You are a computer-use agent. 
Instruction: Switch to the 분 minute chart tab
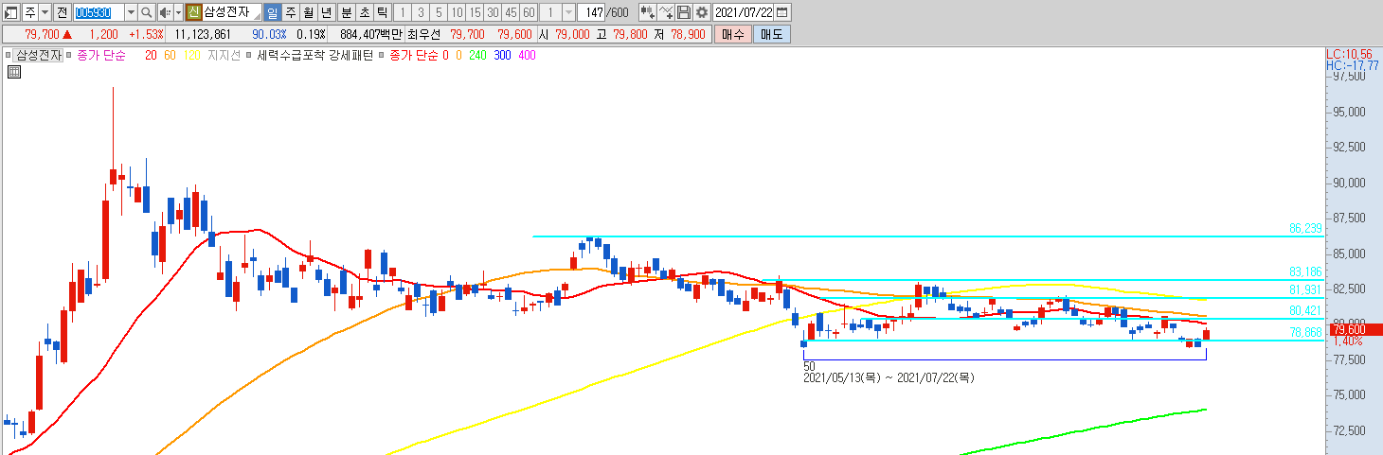[x=347, y=12]
